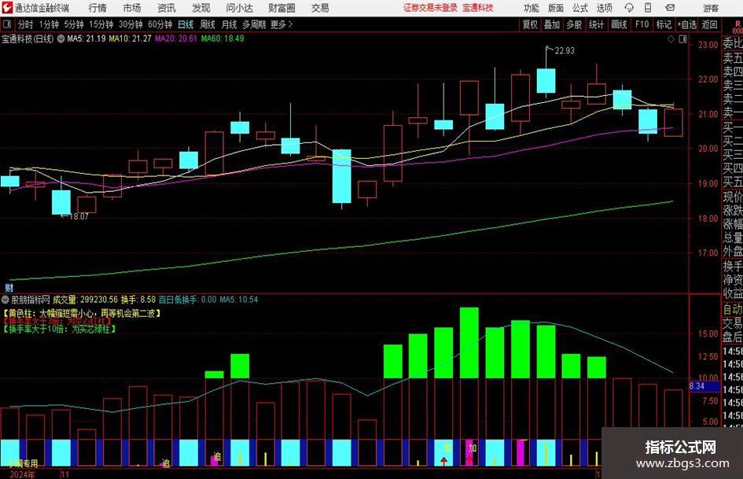Select the 月线 monthly period tab
This screenshot has width=743, height=479.
229,24
